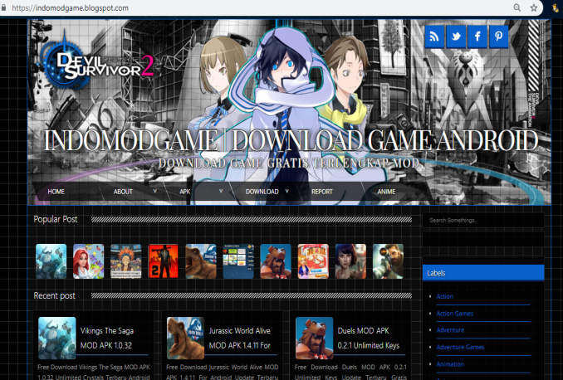The height and width of the screenshot is (380, 563).
Task: Click the browser zoom magnifier icon
Action: (x=517, y=7)
